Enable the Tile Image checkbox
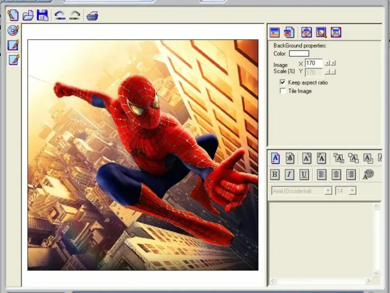 click(x=283, y=91)
